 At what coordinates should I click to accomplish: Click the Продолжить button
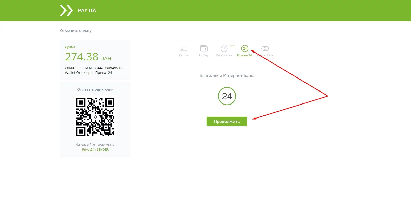[227, 121]
